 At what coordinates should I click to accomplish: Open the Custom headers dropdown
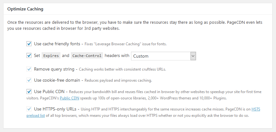point(163,56)
